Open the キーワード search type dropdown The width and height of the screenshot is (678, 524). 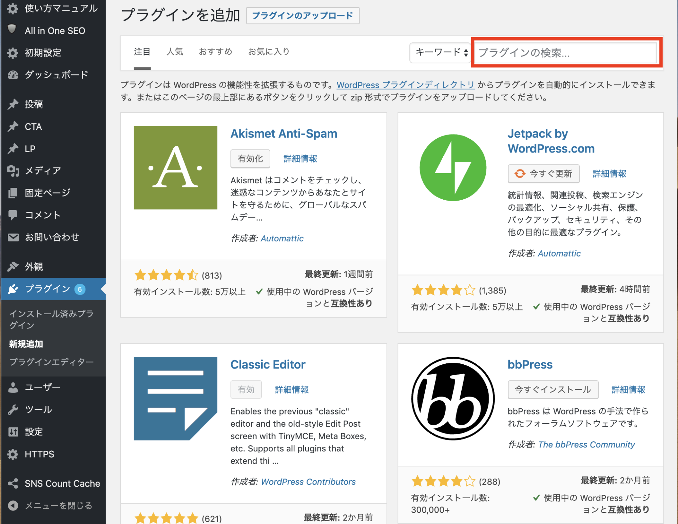[x=440, y=53]
